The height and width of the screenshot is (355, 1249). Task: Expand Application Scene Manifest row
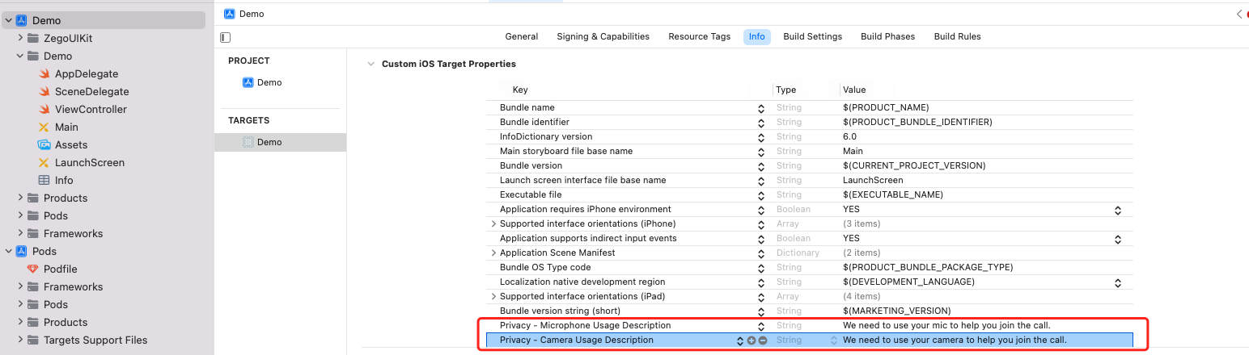(x=493, y=253)
